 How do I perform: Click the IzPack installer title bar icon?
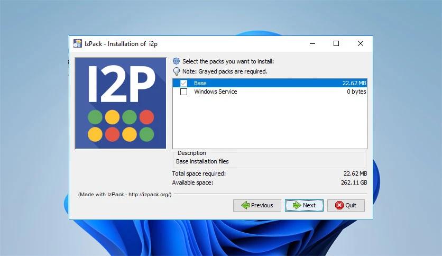pyautogui.click(x=78, y=43)
